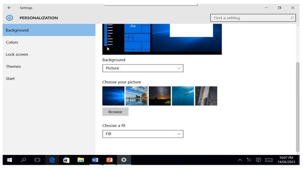Screen dimensions: 303x170
Task: Restore down the Settings window
Action: [279, 8]
